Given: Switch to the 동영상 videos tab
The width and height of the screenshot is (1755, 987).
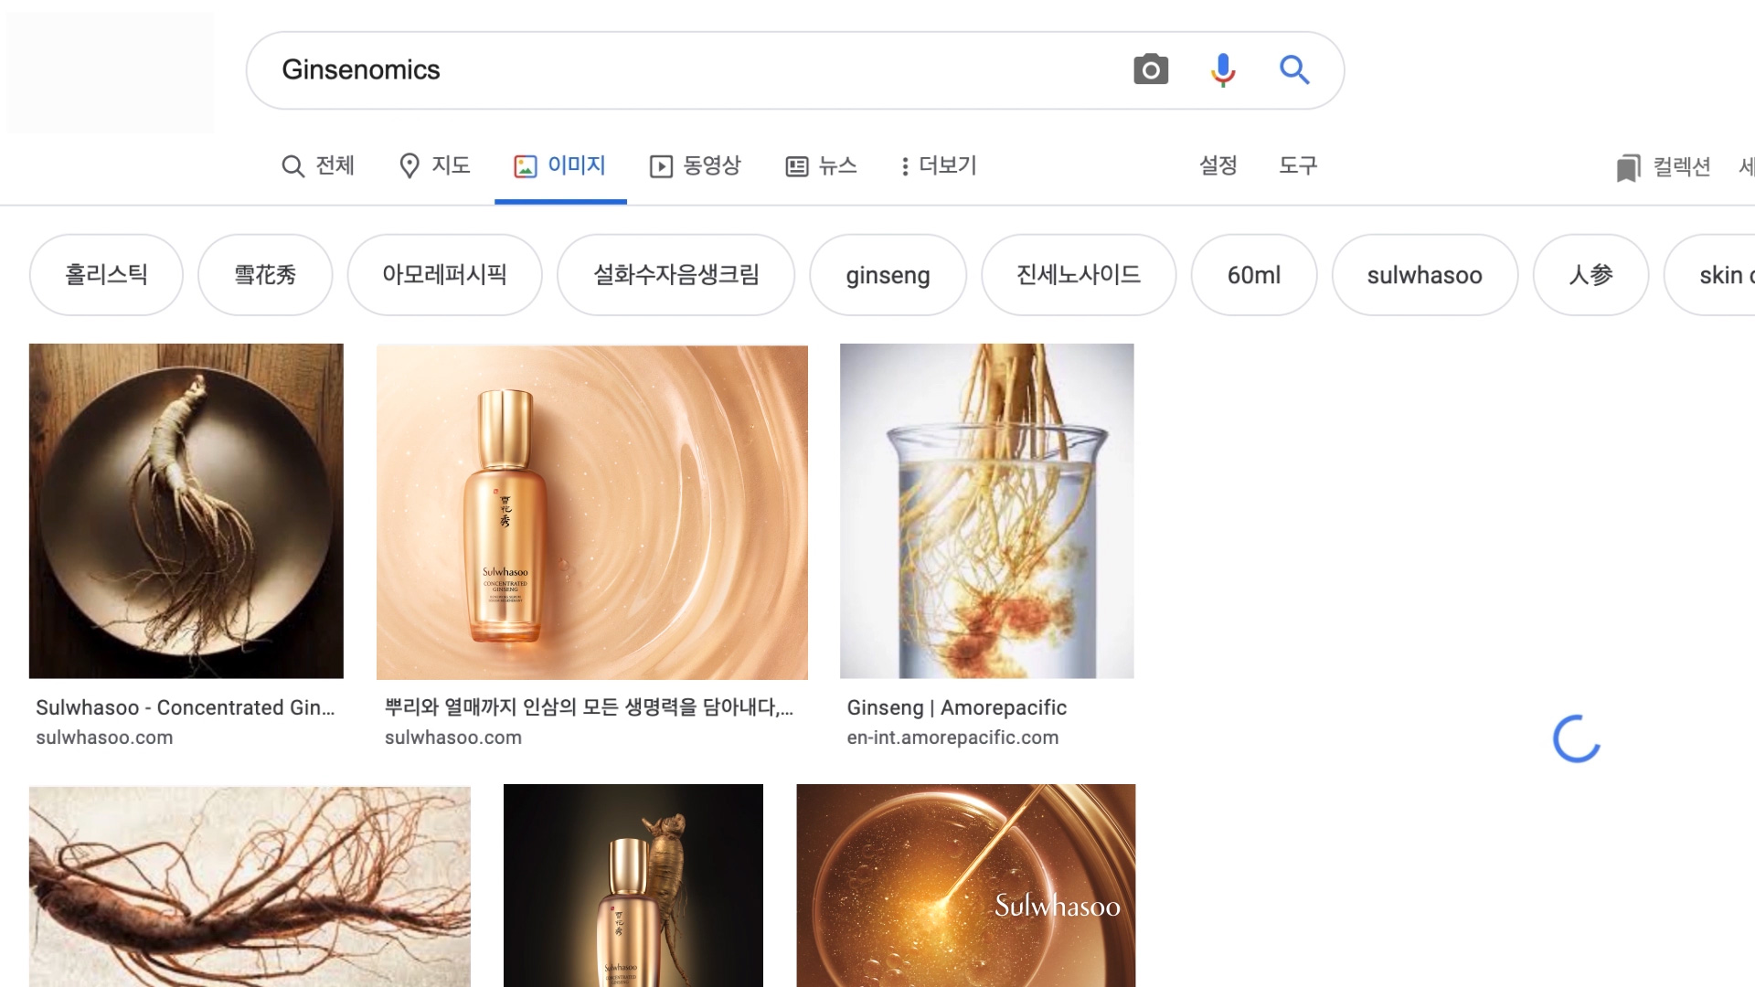Looking at the screenshot, I should [x=695, y=165].
